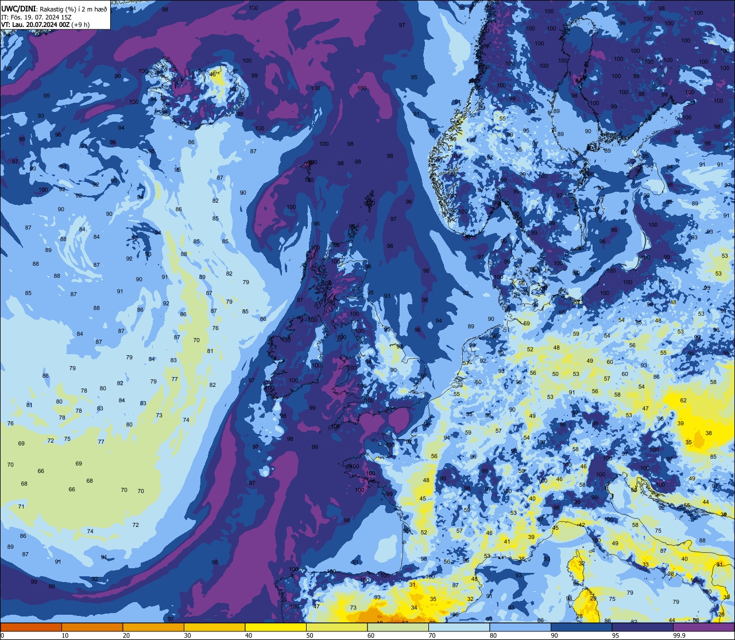Select the 50–60 yellow-green legend segment
735x640 pixels.
[336, 627]
